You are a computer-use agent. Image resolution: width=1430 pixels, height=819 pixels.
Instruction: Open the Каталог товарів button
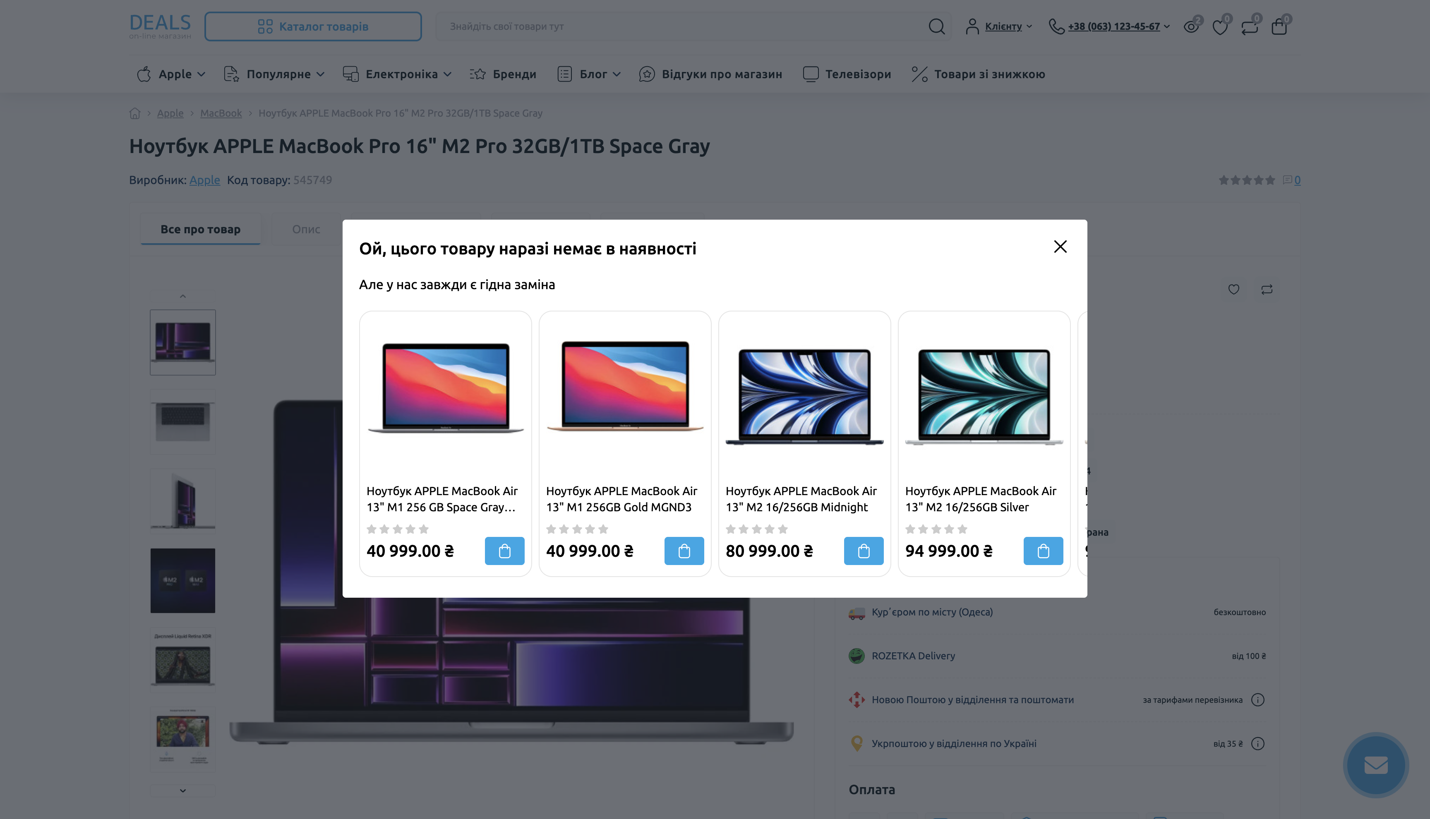click(313, 26)
